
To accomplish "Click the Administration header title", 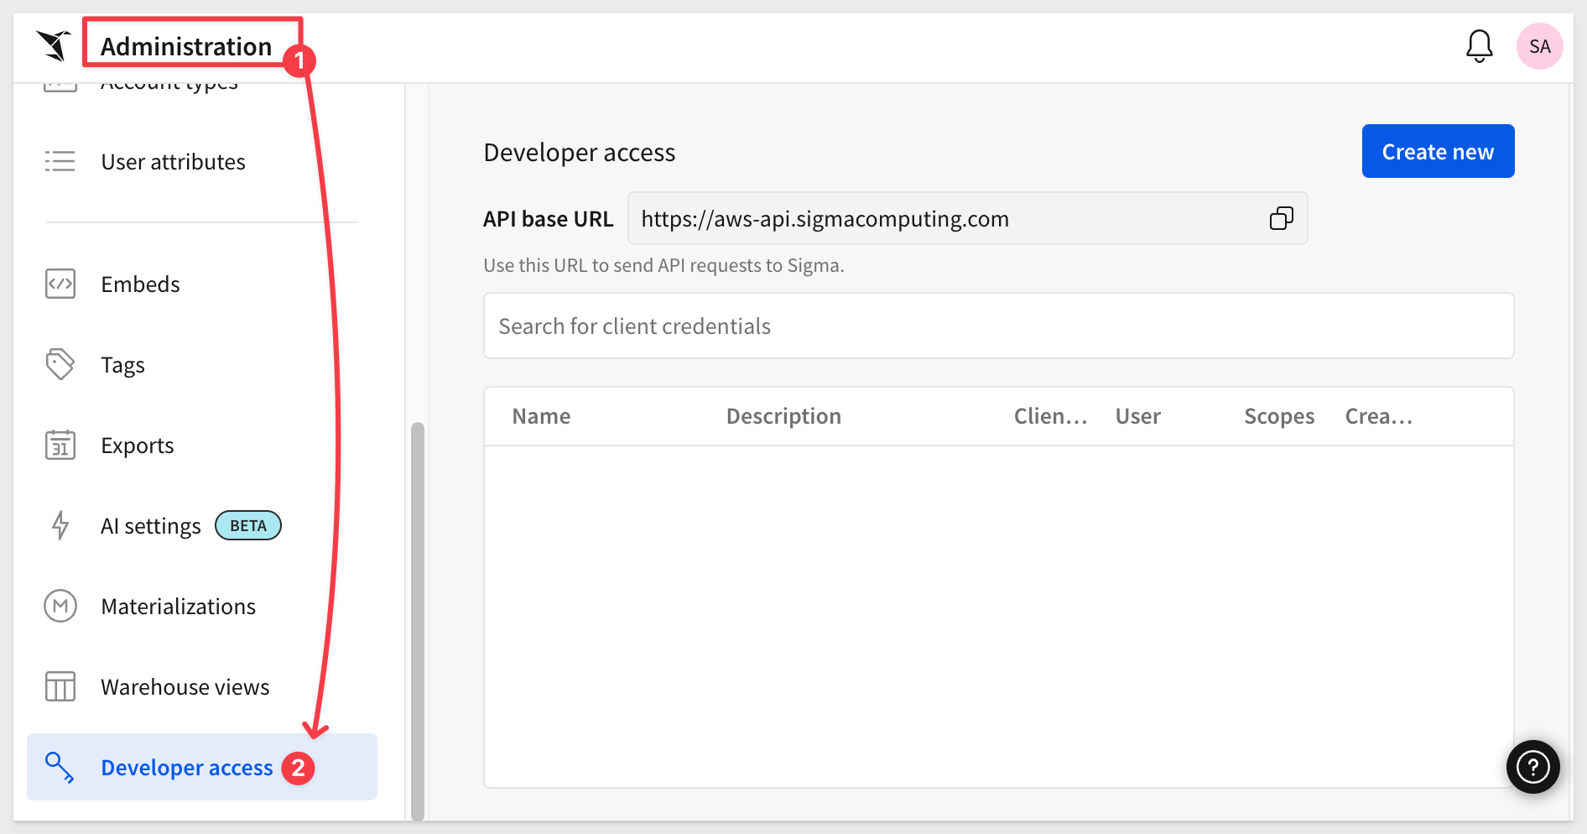I will [186, 46].
